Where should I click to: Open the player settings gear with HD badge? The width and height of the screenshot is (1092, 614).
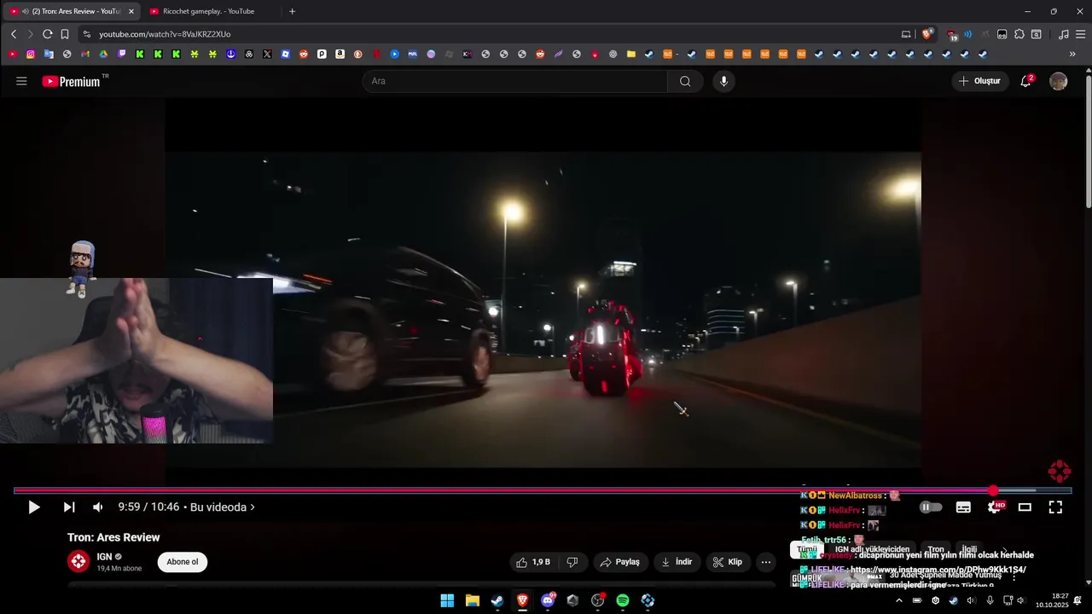click(x=996, y=507)
